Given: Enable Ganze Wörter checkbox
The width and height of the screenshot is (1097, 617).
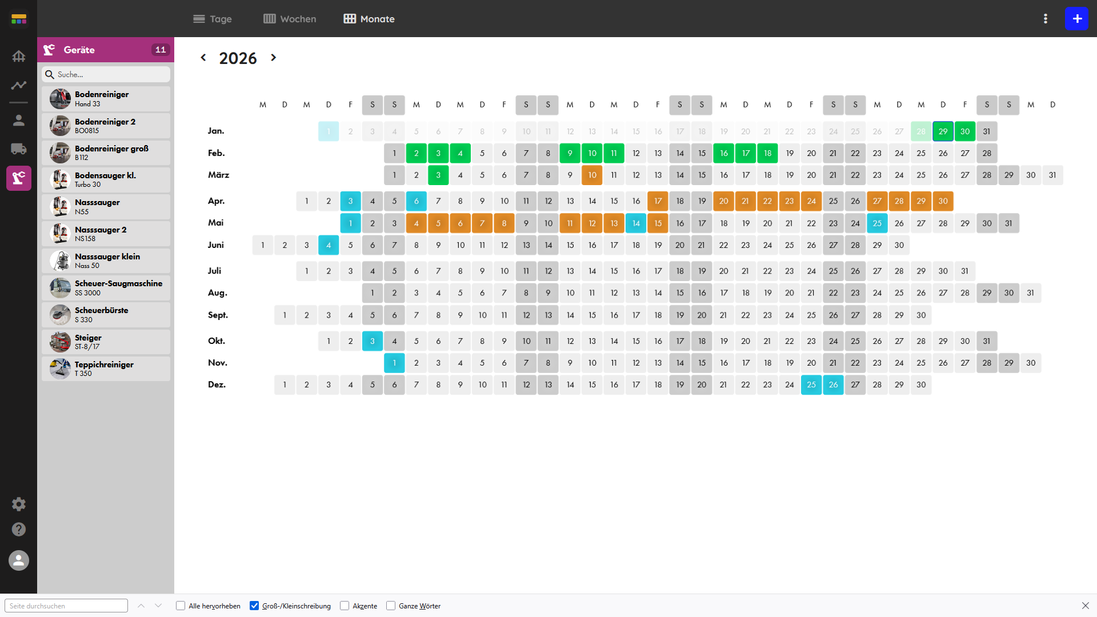Looking at the screenshot, I should pos(391,606).
